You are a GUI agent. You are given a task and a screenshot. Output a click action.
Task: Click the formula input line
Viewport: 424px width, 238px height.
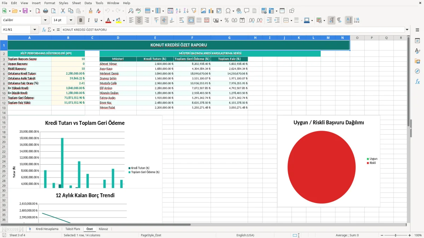point(232,30)
